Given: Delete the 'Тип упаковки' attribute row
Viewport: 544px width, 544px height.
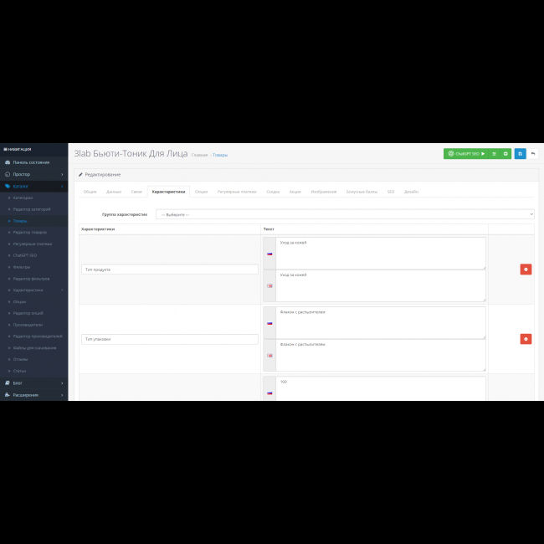Looking at the screenshot, I should click(526, 339).
